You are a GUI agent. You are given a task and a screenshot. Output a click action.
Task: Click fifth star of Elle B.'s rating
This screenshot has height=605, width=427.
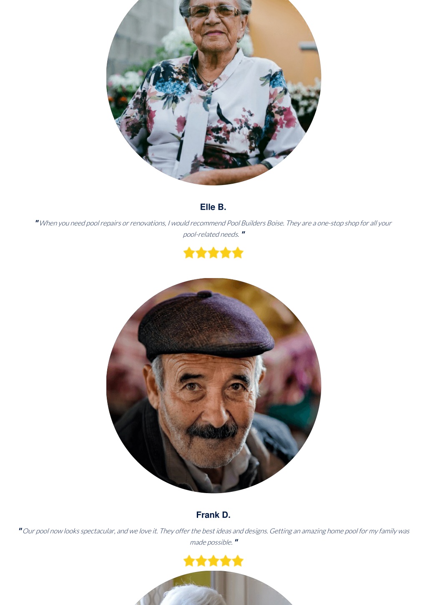point(237,253)
